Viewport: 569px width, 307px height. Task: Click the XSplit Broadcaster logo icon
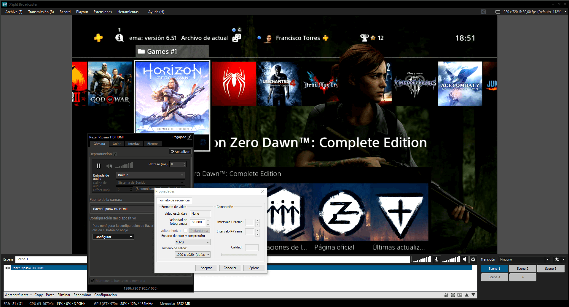pyautogui.click(x=4, y=4)
